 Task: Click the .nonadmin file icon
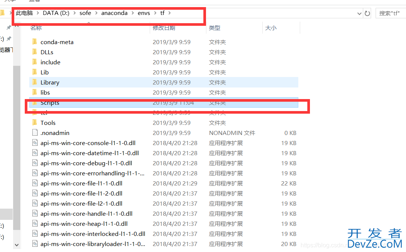pyautogui.click(x=35, y=133)
